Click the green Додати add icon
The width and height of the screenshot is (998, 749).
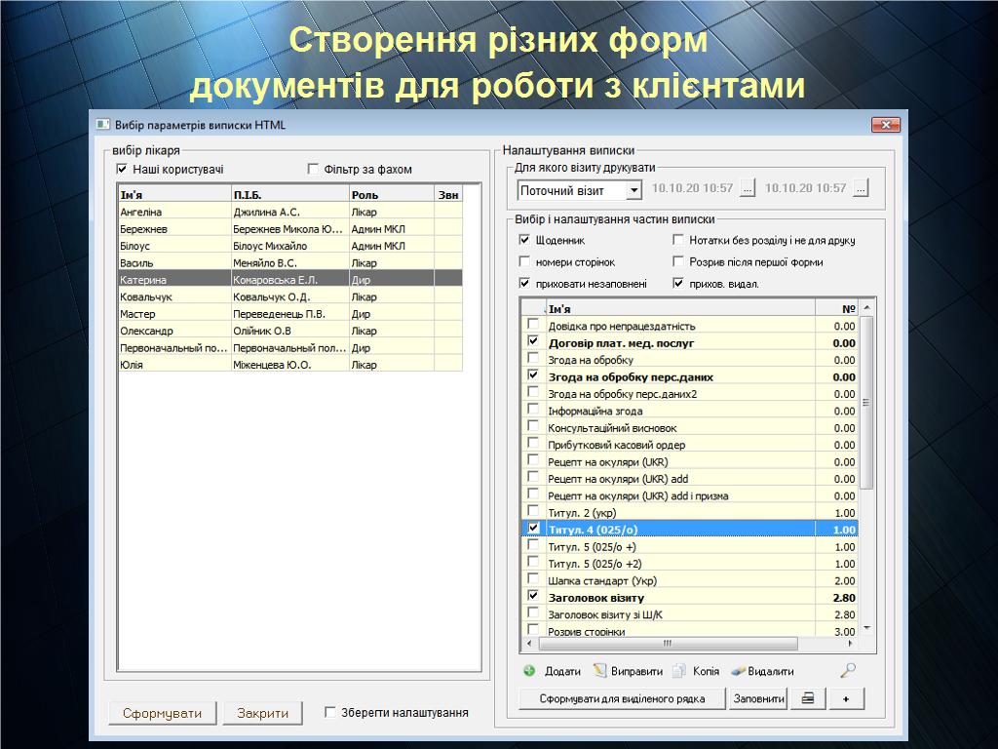pyautogui.click(x=529, y=671)
